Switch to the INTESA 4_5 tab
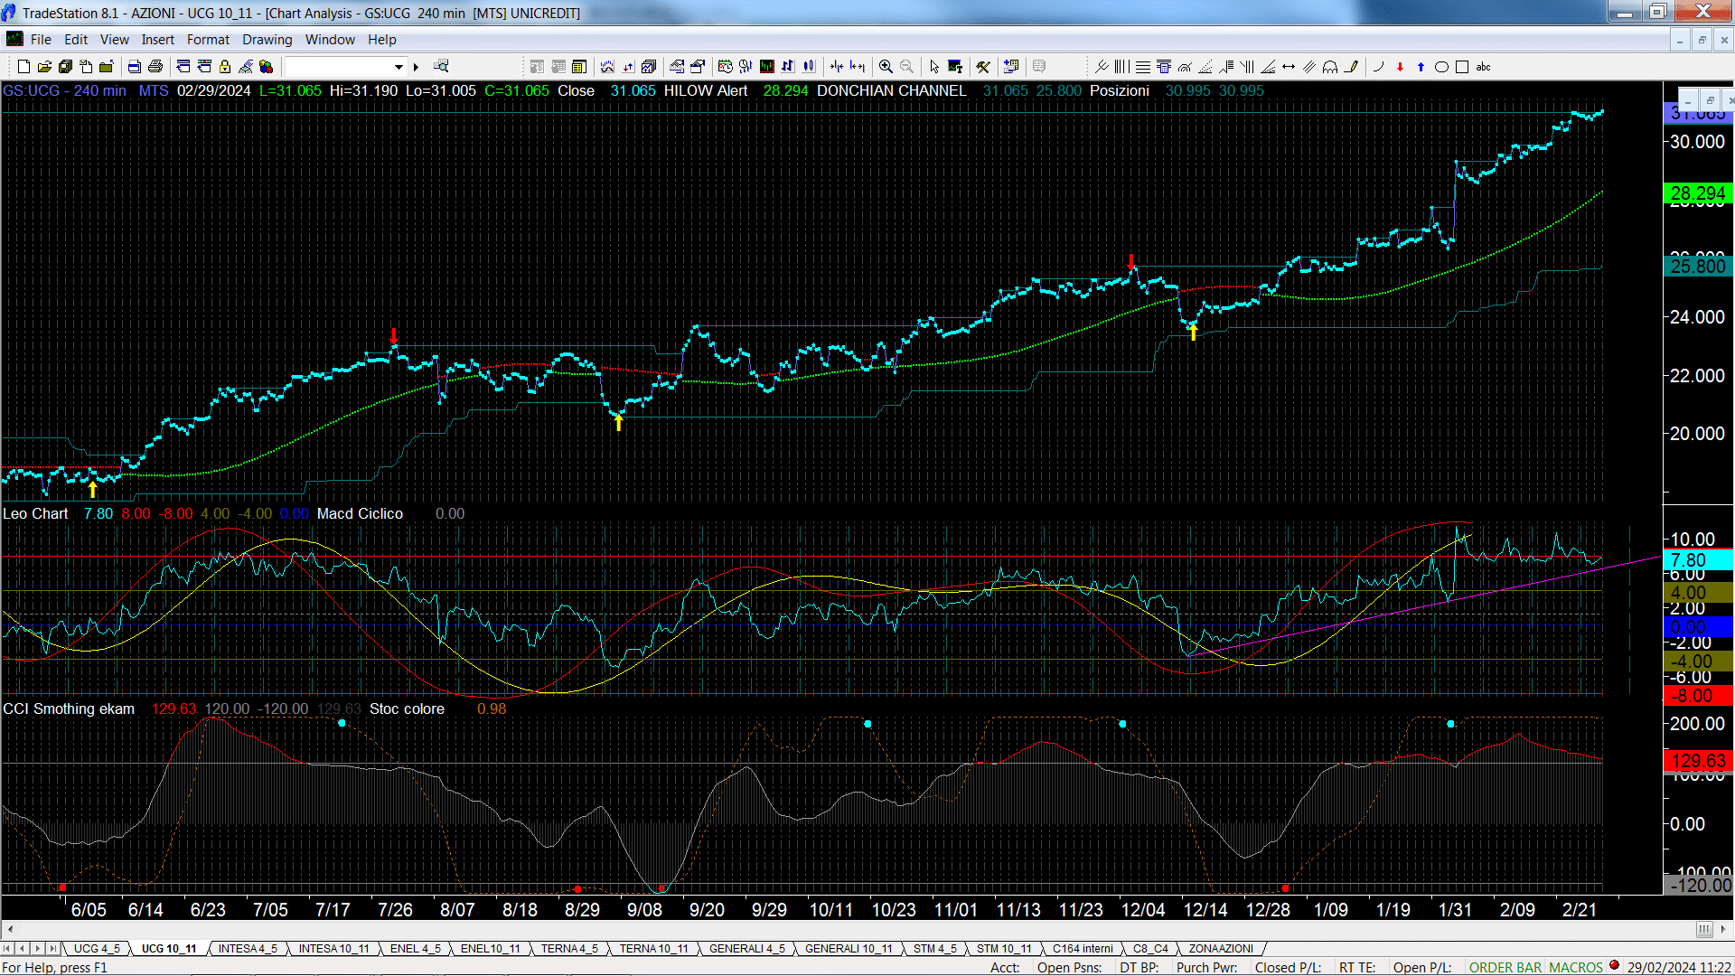 (x=247, y=949)
